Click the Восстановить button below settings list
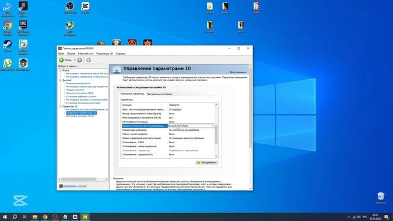The image size is (393, 221). 207,163
